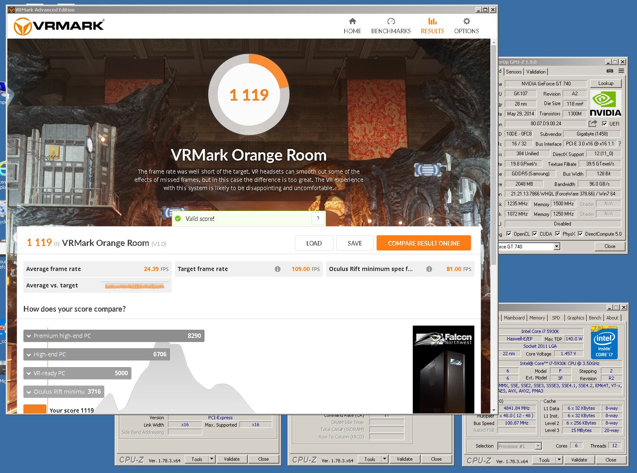Switch to the Results tab
The image size is (637, 473).
pos(432,26)
